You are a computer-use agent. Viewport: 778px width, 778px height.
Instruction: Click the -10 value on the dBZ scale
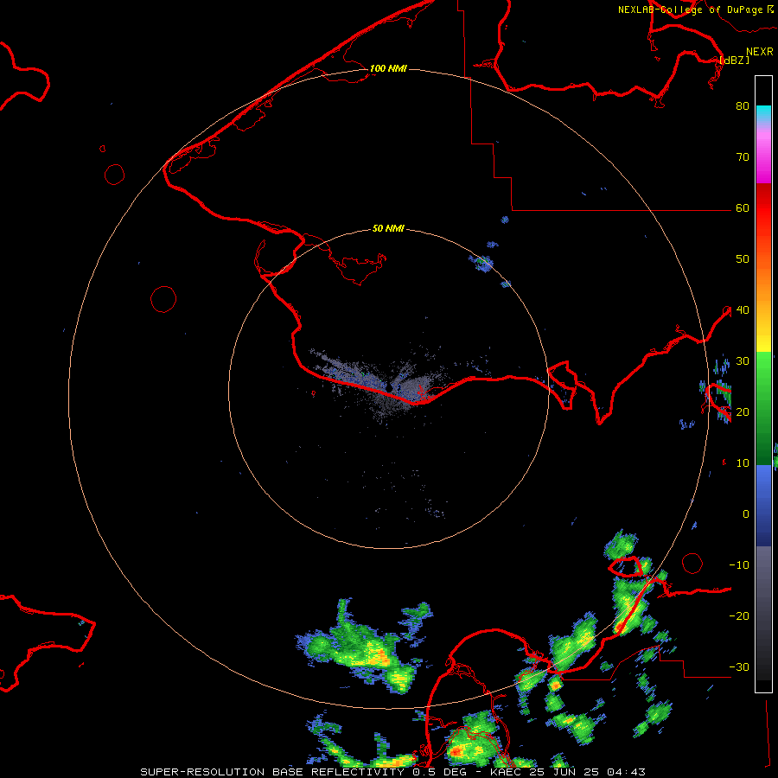tap(739, 564)
